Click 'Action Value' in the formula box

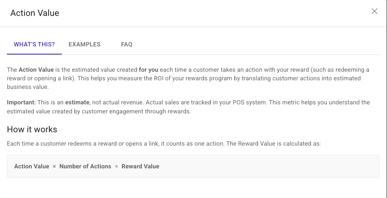click(x=31, y=166)
